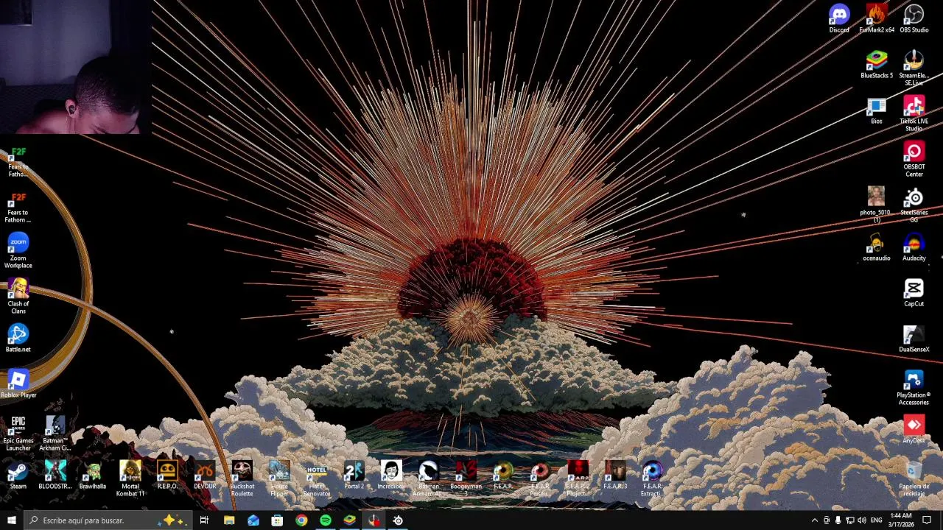Viewport: 943px width, 530px height.
Task: Open the R.E.P.O. game shortcut
Action: 167,476
